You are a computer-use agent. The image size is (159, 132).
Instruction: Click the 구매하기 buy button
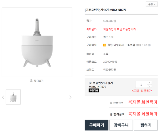[x=97, y=125]
